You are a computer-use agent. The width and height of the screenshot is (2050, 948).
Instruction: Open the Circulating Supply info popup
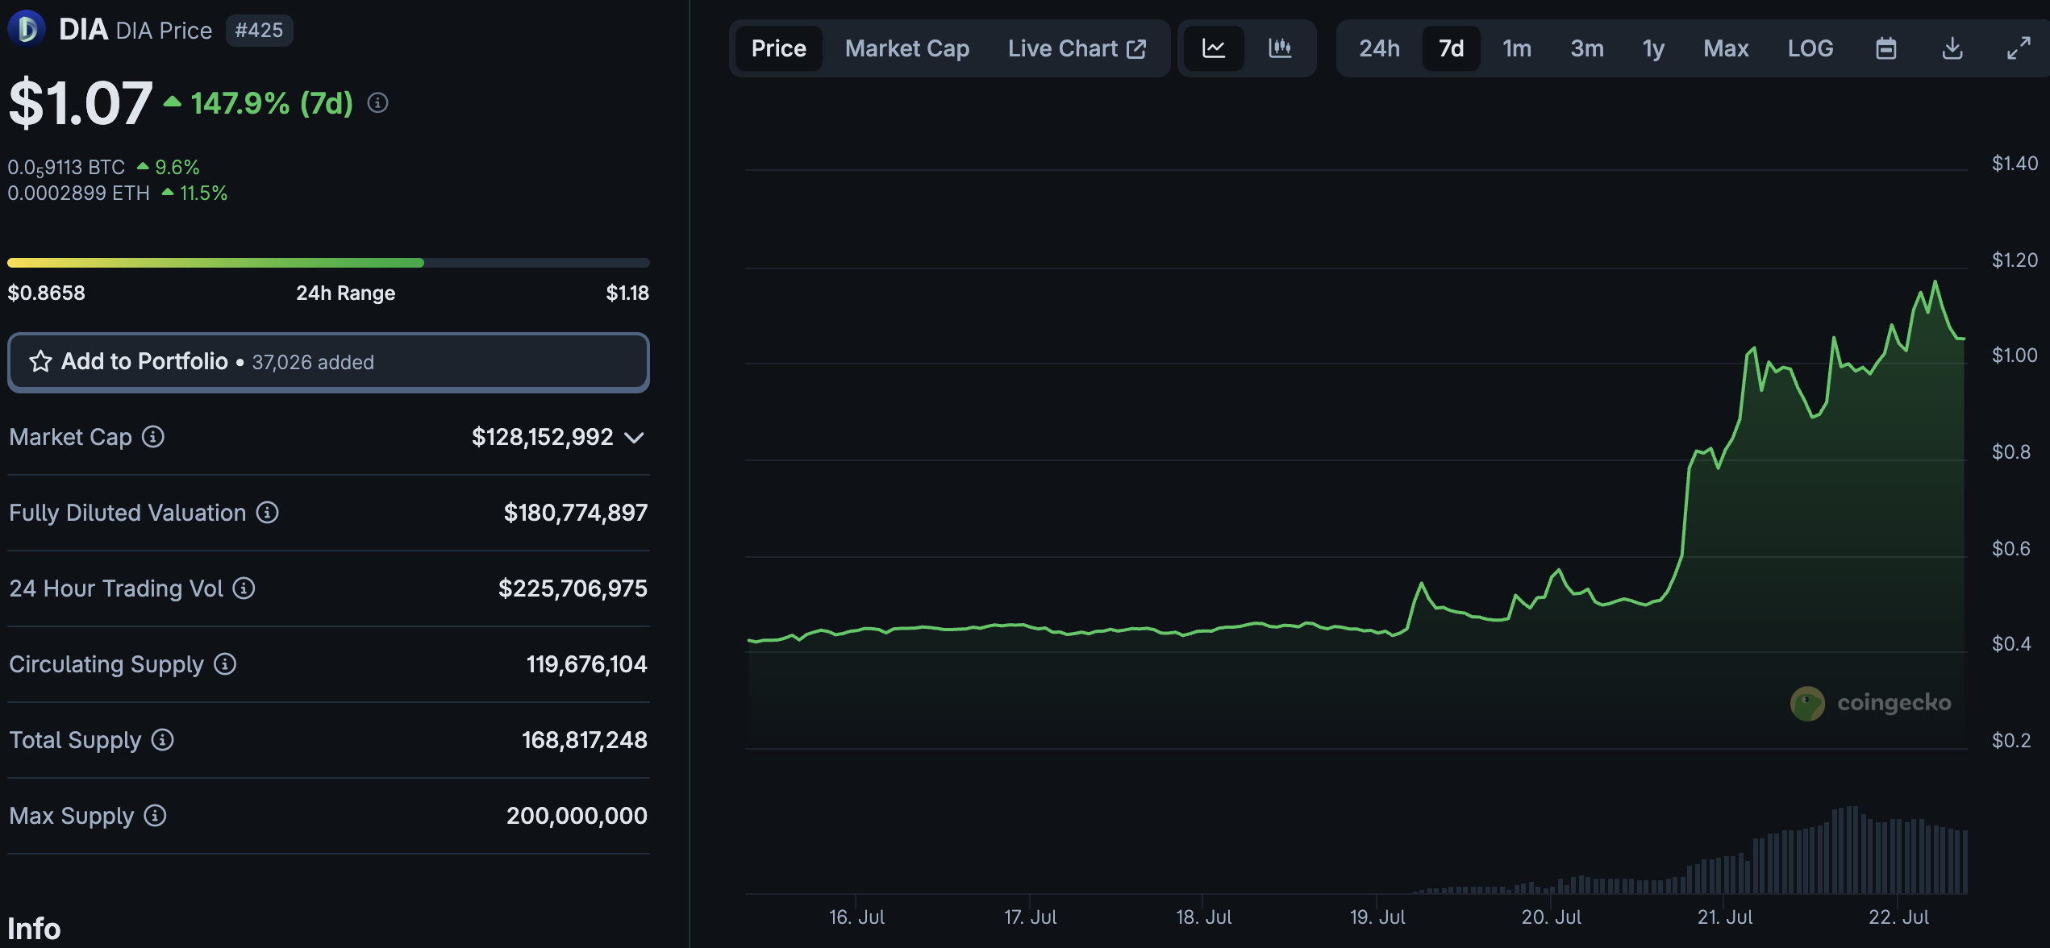[223, 665]
